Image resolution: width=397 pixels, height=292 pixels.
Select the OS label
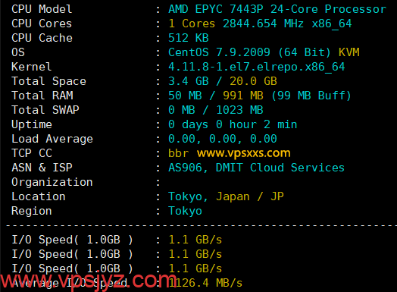[x=18, y=52]
